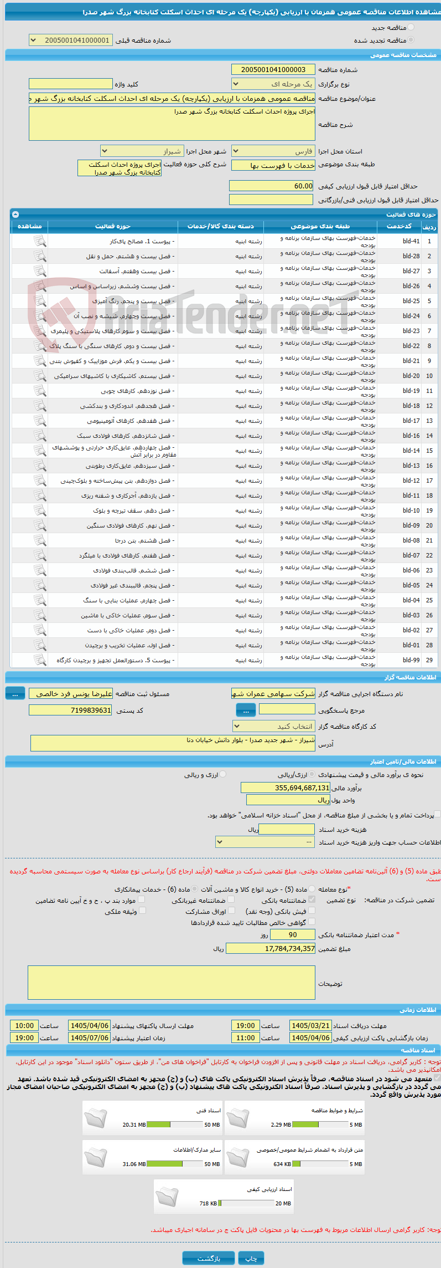Collapse the حوزه های فعالیت section
The width and height of the screenshot is (441, 1268).
point(15,214)
